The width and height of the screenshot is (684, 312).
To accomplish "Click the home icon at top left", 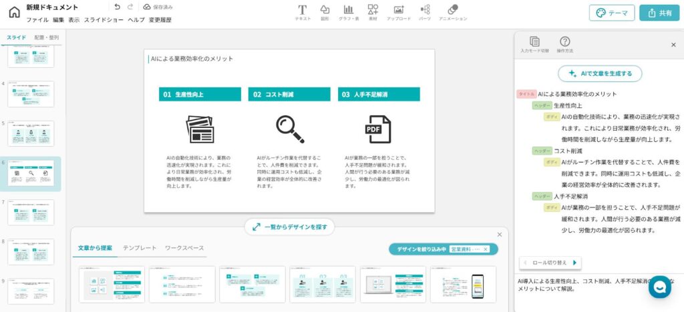I will coord(14,13).
